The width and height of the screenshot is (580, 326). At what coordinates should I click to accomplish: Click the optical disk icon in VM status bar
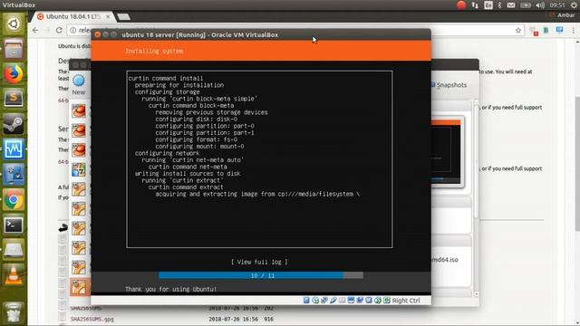coord(315,300)
